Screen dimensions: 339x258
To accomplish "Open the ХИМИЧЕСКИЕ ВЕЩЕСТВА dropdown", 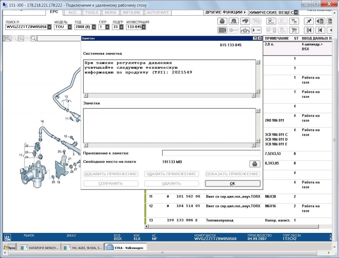I will click(x=296, y=13).
